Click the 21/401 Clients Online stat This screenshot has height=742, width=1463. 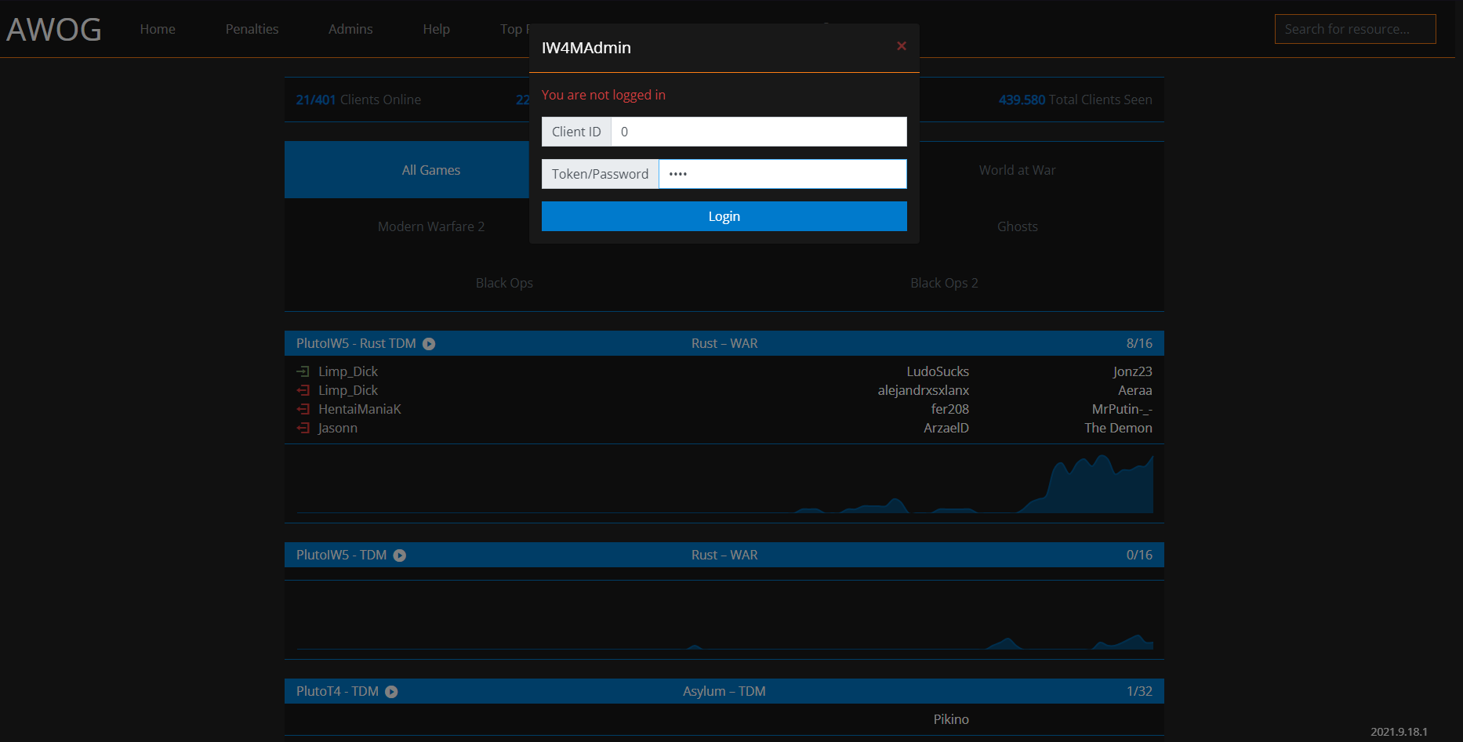(x=358, y=100)
